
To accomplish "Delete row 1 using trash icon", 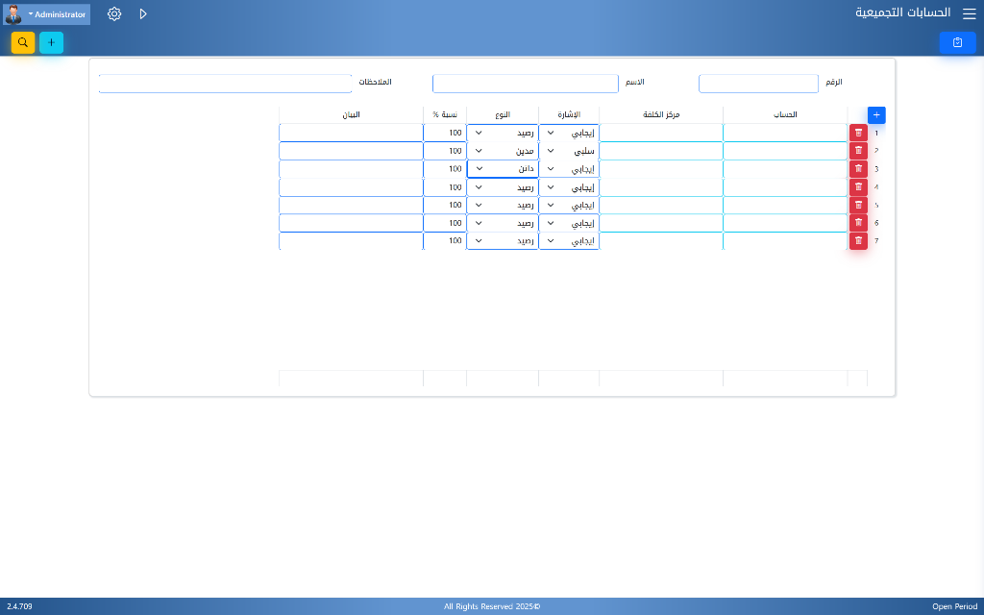I will tap(858, 133).
